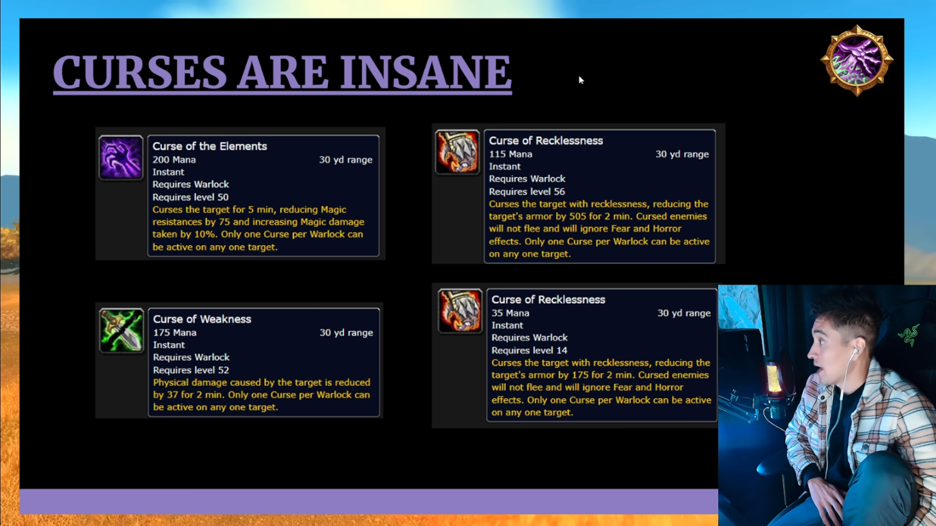Click the Curse of the Elements yellow description
This screenshot has width=936, height=526.
(x=258, y=228)
